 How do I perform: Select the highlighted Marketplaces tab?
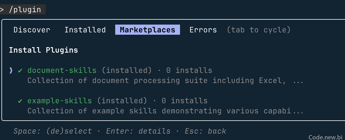pyautogui.click(x=147, y=30)
